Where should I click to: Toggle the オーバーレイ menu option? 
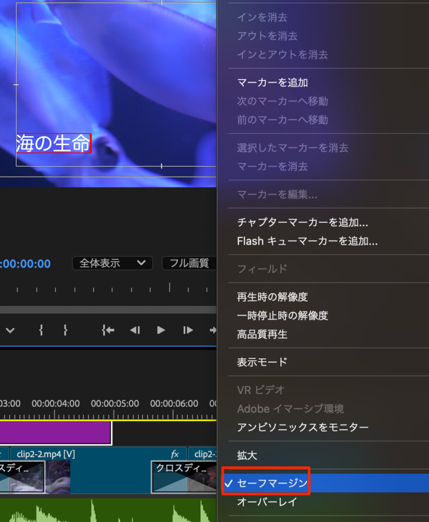click(267, 502)
